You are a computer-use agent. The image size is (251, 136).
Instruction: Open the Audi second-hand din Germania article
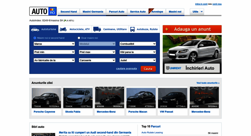pos(95,132)
